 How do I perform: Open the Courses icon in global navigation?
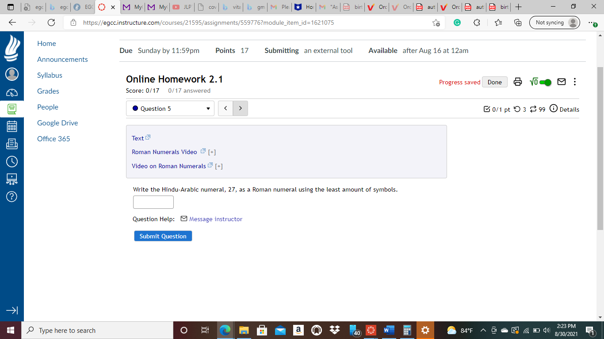click(12, 109)
